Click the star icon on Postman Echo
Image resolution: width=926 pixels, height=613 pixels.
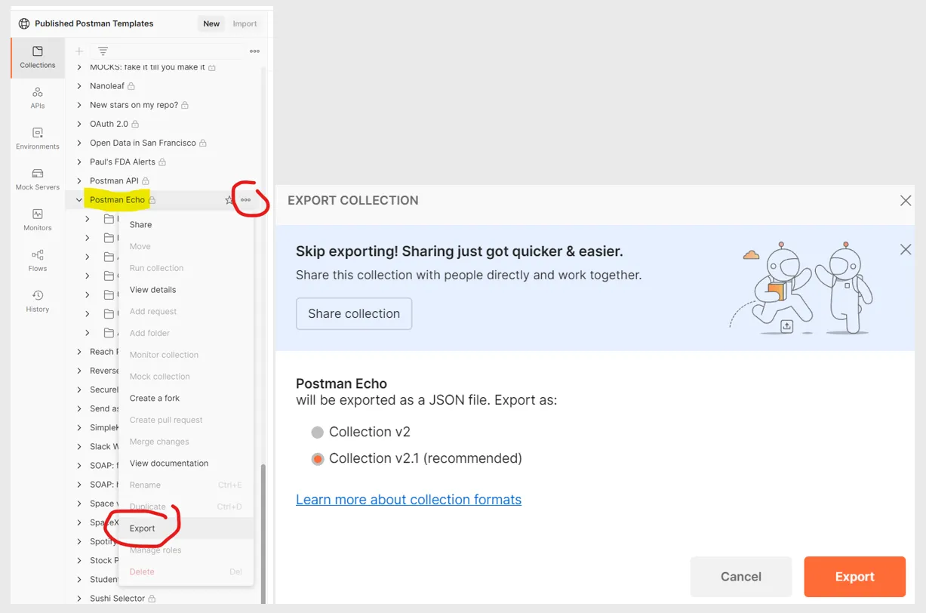[x=229, y=200]
